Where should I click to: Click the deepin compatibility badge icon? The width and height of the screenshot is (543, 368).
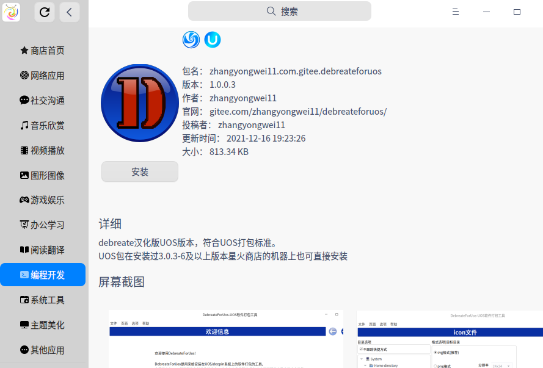[191, 40]
